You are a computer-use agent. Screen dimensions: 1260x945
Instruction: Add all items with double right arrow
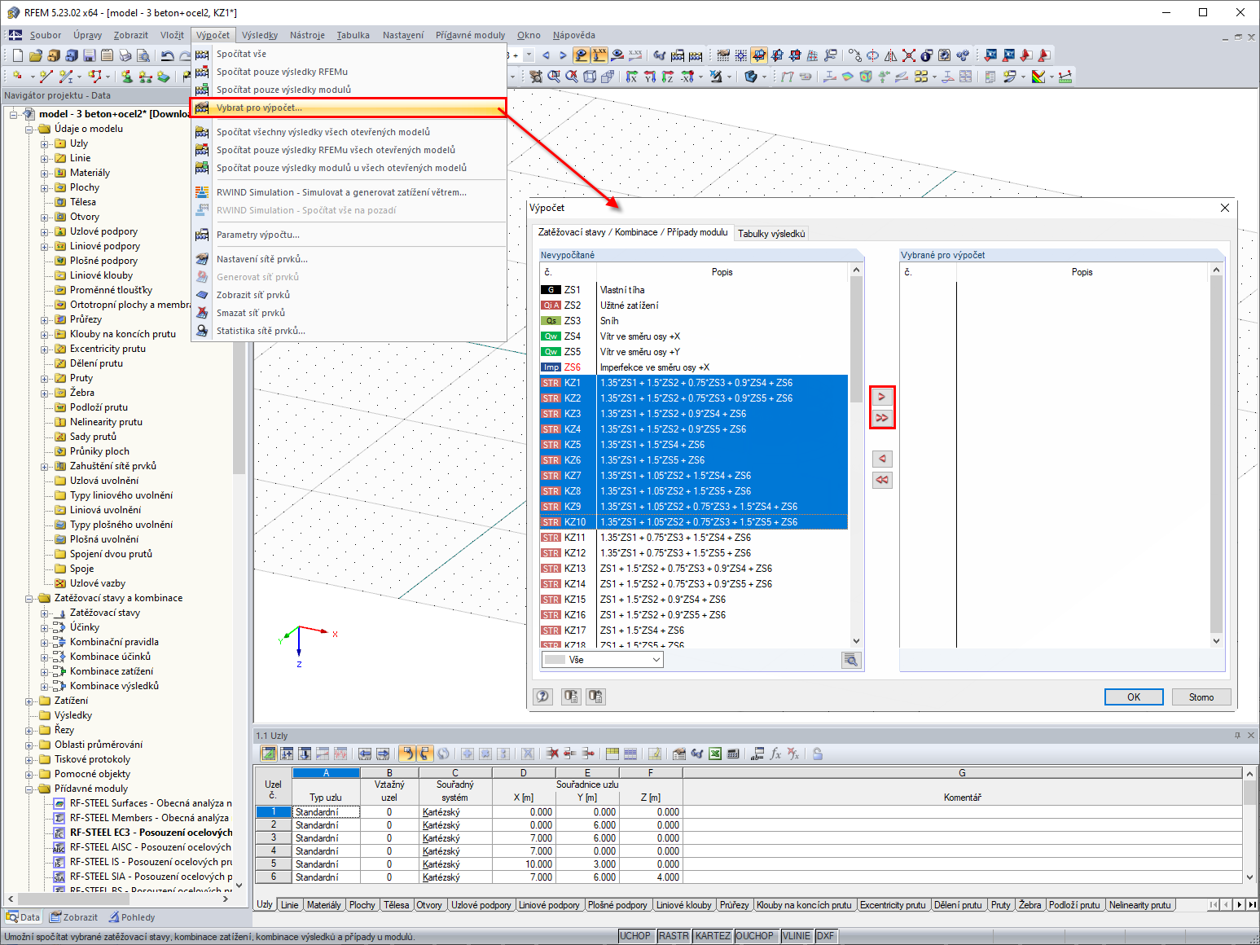[882, 418]
